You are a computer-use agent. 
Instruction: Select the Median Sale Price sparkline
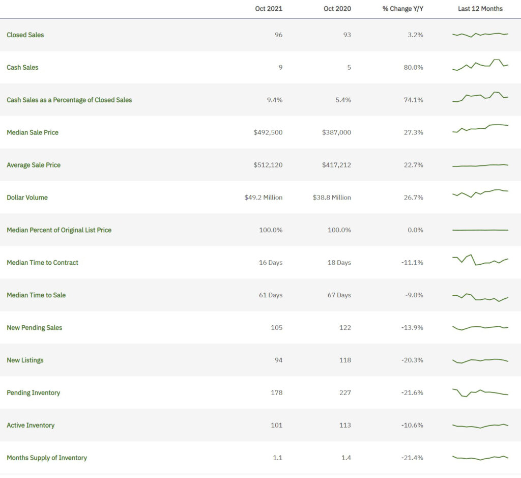pyautogui.click(x=480, y=130)
